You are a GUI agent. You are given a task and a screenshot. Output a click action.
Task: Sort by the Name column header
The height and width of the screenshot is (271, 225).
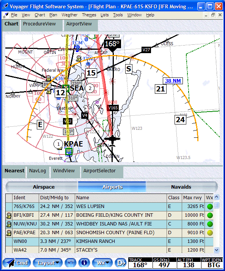pyautogui.click(x=121, y=198)
